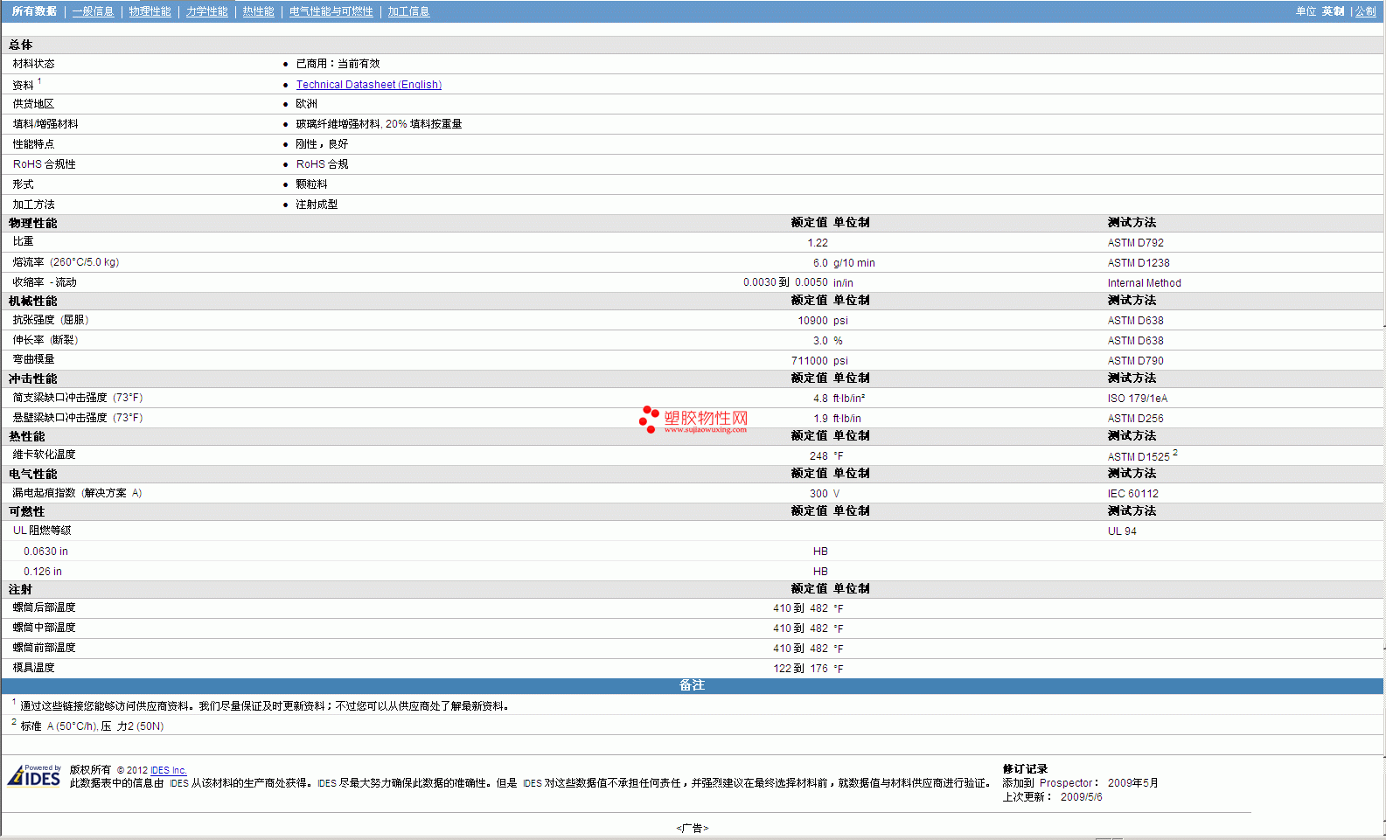The height and width of the screenshot is (840, 1386).
Task: Click footnote 2 beside ASTM D1525
Action: [x=1175, y=453]
